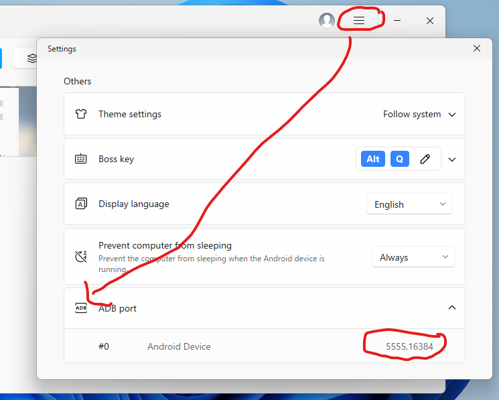Click the Prevent computer from sleeping label

(x=165, y=245)
